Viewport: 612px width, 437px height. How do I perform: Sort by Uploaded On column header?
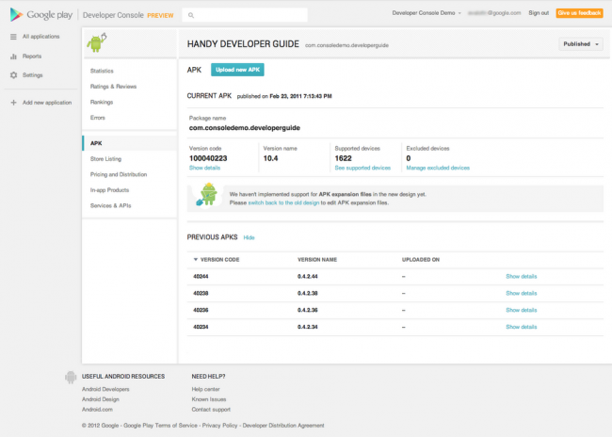(420, 260)
